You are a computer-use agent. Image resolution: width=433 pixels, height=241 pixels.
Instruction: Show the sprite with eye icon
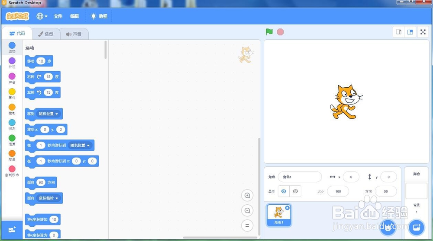pos(284,191)
